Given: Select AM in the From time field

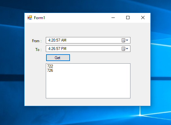Looking at the screenshot, I should click(64, 40).
